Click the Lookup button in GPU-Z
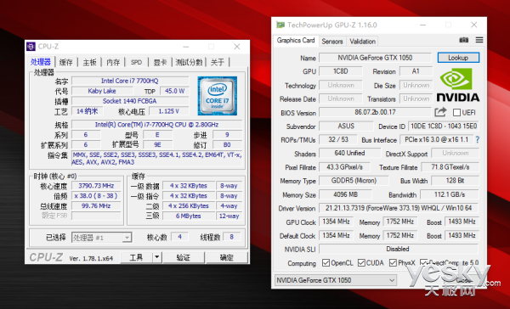 coord(458,58)
